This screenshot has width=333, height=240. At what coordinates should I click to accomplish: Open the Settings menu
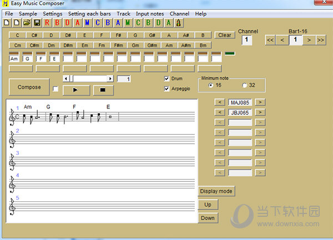click(53, 14)
